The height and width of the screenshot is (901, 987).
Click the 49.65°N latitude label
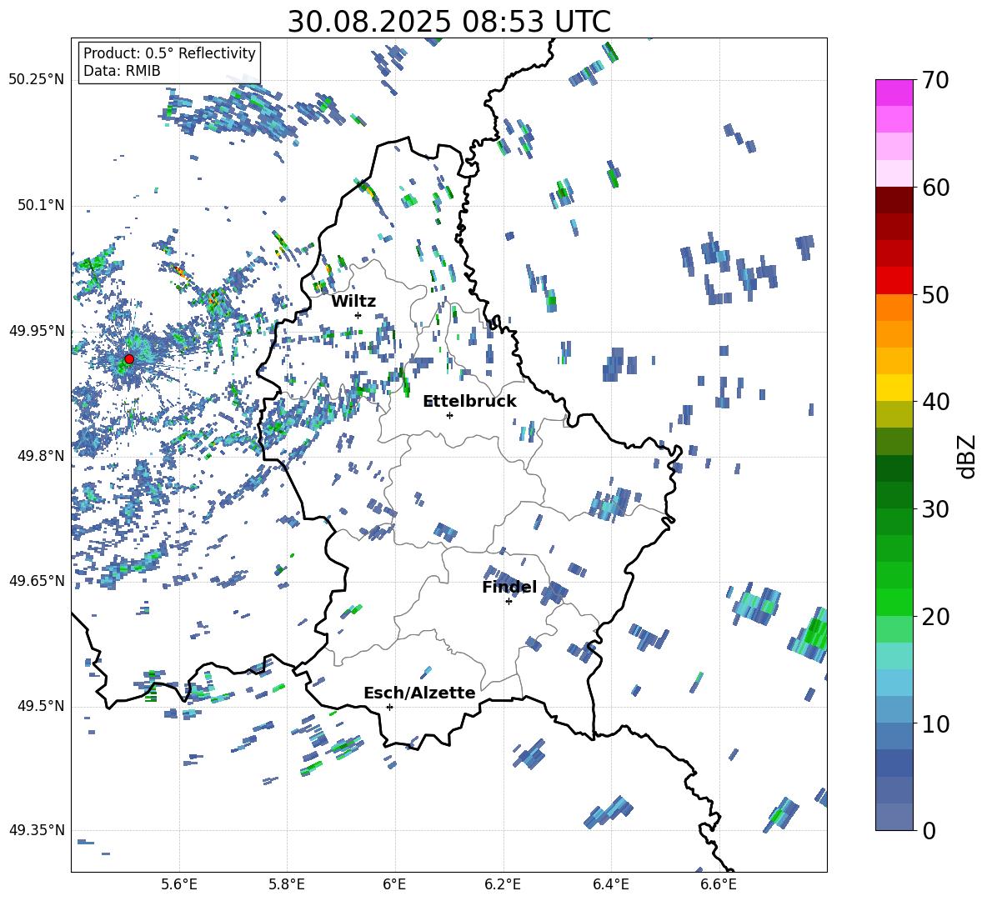click(x=37, y=581)
